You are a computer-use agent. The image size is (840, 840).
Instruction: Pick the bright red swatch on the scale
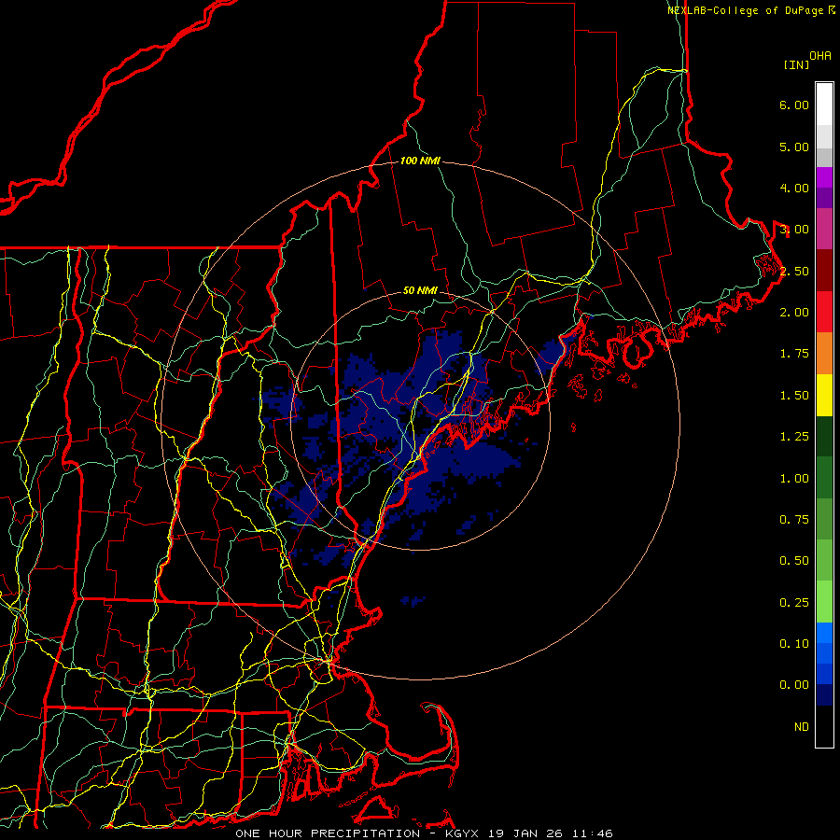(x=824, y=312)
